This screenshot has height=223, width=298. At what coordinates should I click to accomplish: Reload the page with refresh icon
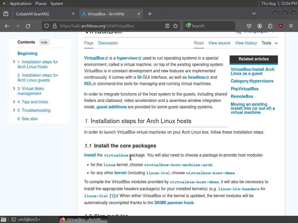28,26
